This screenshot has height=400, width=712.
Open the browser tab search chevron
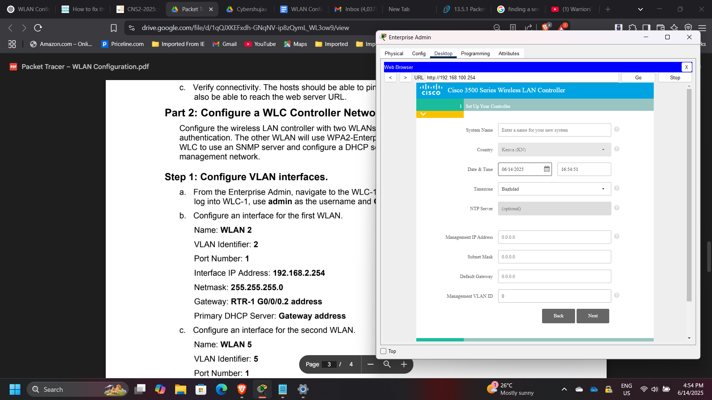pyautogui.click(x=640, y=9)
